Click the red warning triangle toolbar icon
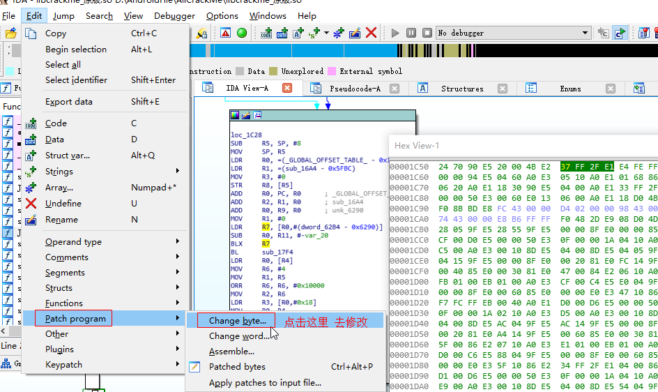This screenshot has width=658, height=392. point(226,33)
